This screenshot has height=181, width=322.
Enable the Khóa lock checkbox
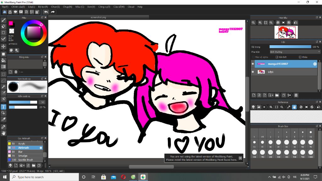pos(300,57)
